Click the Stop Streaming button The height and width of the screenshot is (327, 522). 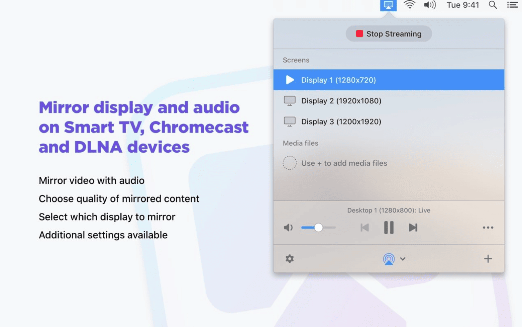(389, 34)
